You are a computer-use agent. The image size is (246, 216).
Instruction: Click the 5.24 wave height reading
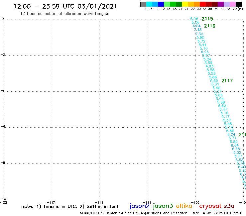(x=207, y=59)
